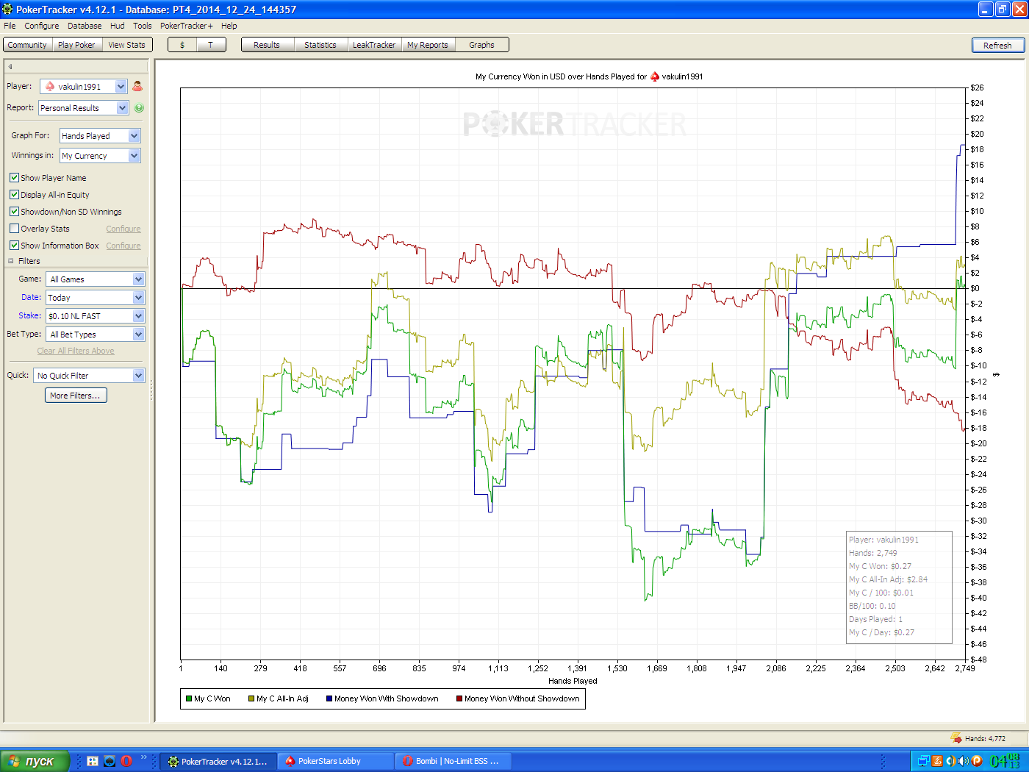Enable the Overlay Stats checkbox
The height and width of the screenshot is (772, 1029).
[x=14, y=229]
